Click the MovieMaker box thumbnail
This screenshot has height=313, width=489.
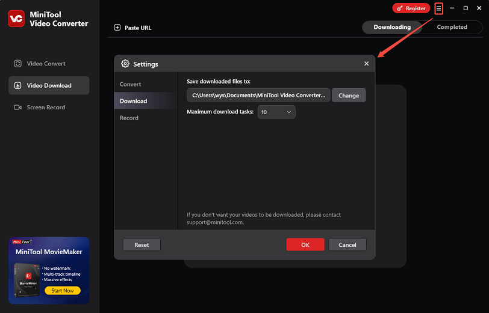[x=26, y=280]
